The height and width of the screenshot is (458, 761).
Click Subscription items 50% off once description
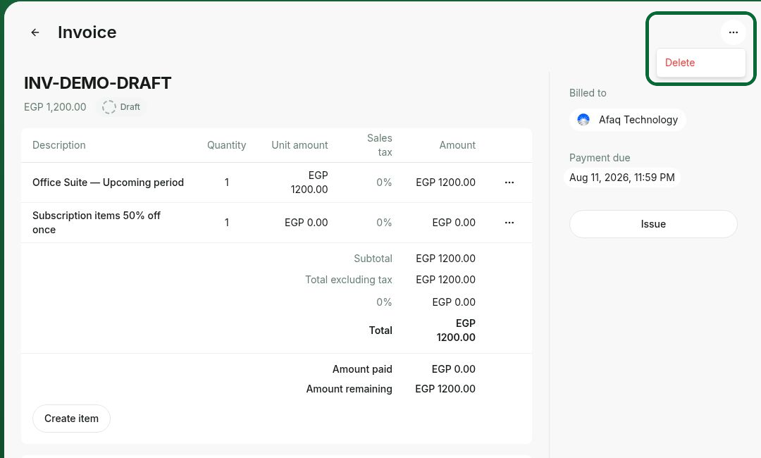[x=97, y=223]
